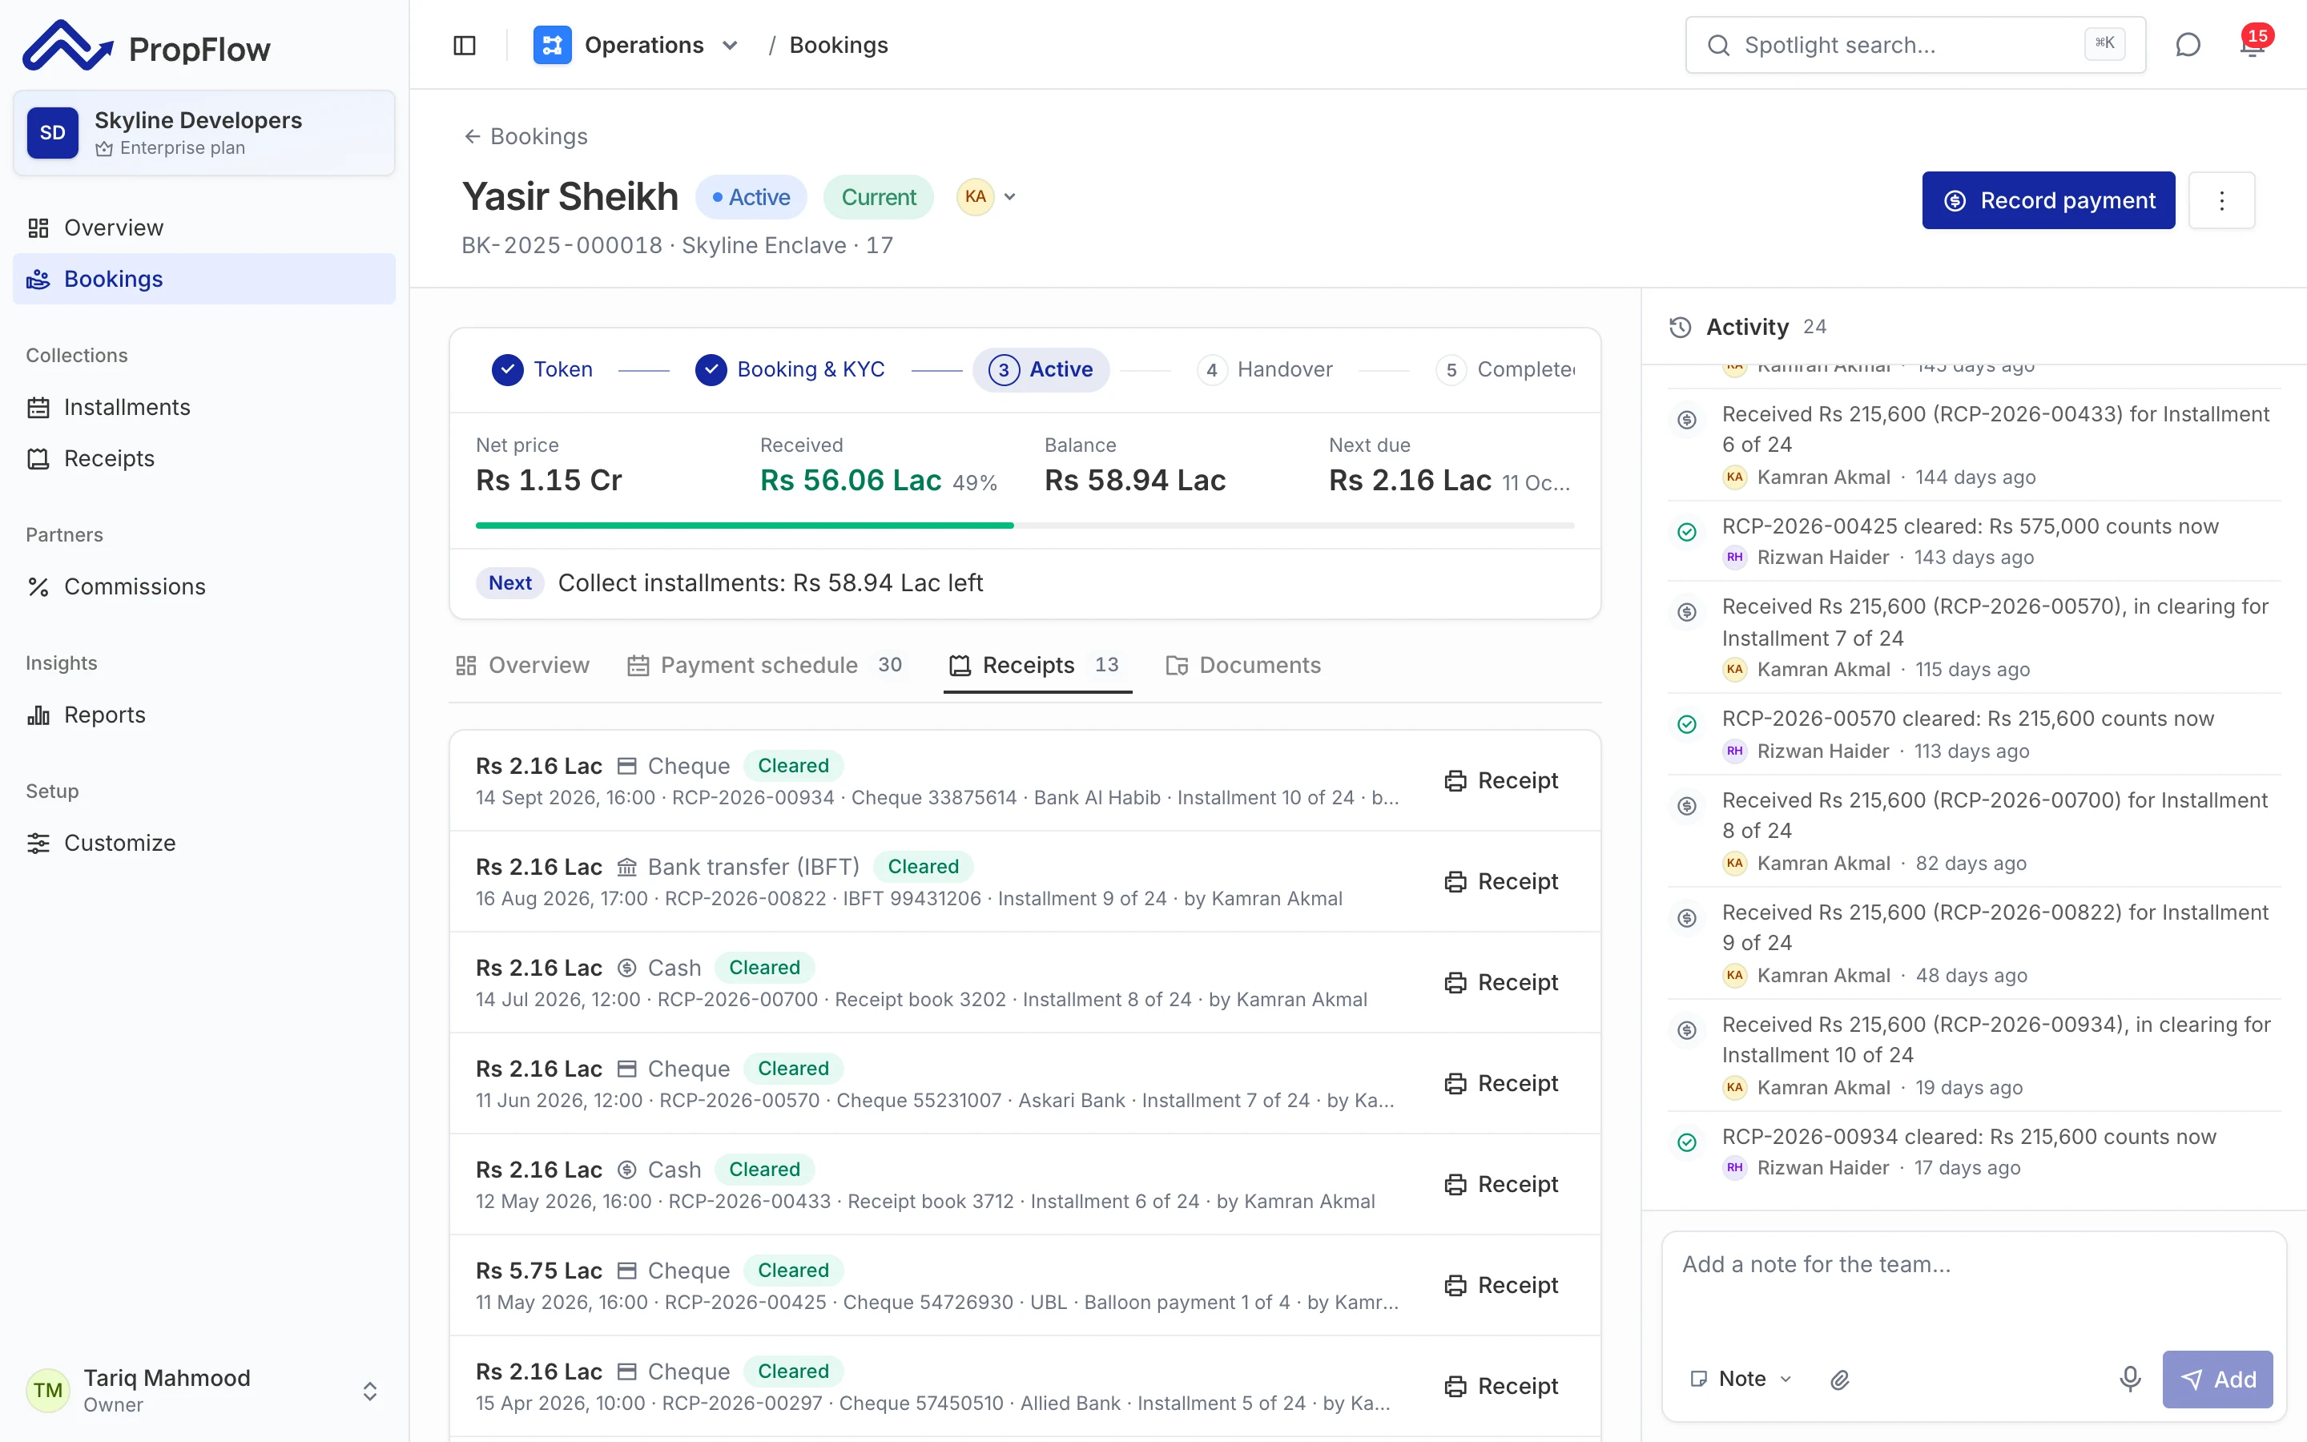The height and width of the screenshot is (1442, 2307).
Task: Go to Commissions page
Action: [x=204, y=586]
